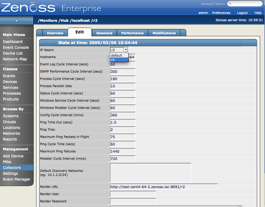Click Windows Service Cycle Interval field

click(x=123, y=101)
